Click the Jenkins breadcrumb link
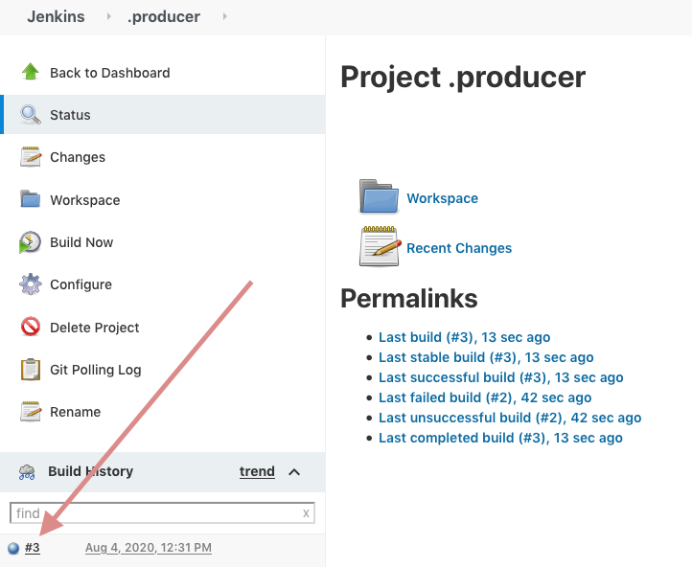 [56, 16]
